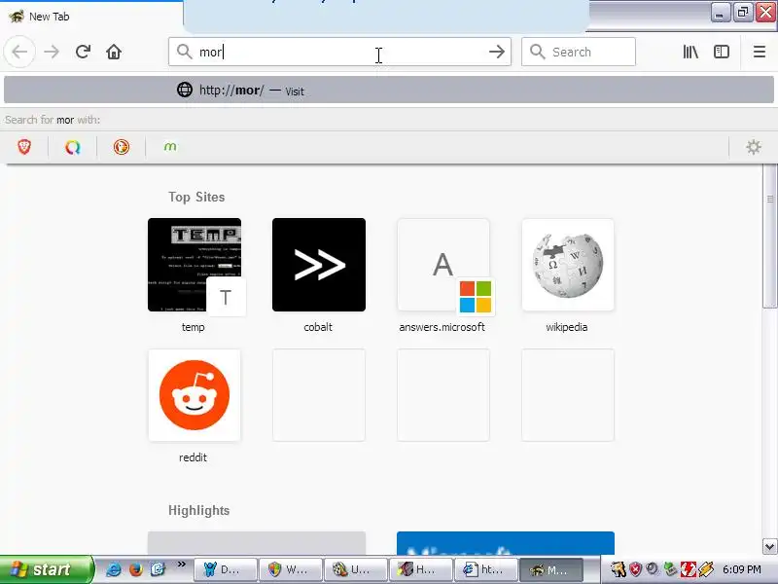
Task: Search with the DuckDuckGo engine icon
Action: pos(122,147)
